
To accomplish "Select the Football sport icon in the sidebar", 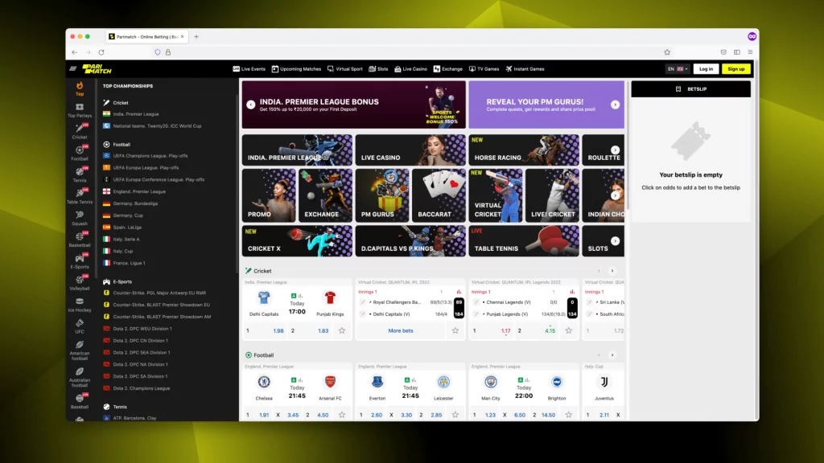I will point(80,153).
